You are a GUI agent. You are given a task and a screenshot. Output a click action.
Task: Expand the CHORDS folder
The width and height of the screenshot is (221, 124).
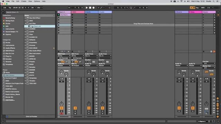tap(25, 29)
